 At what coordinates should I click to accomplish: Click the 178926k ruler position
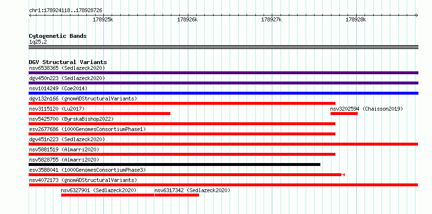pyautogui.click(x=187, y=19)
